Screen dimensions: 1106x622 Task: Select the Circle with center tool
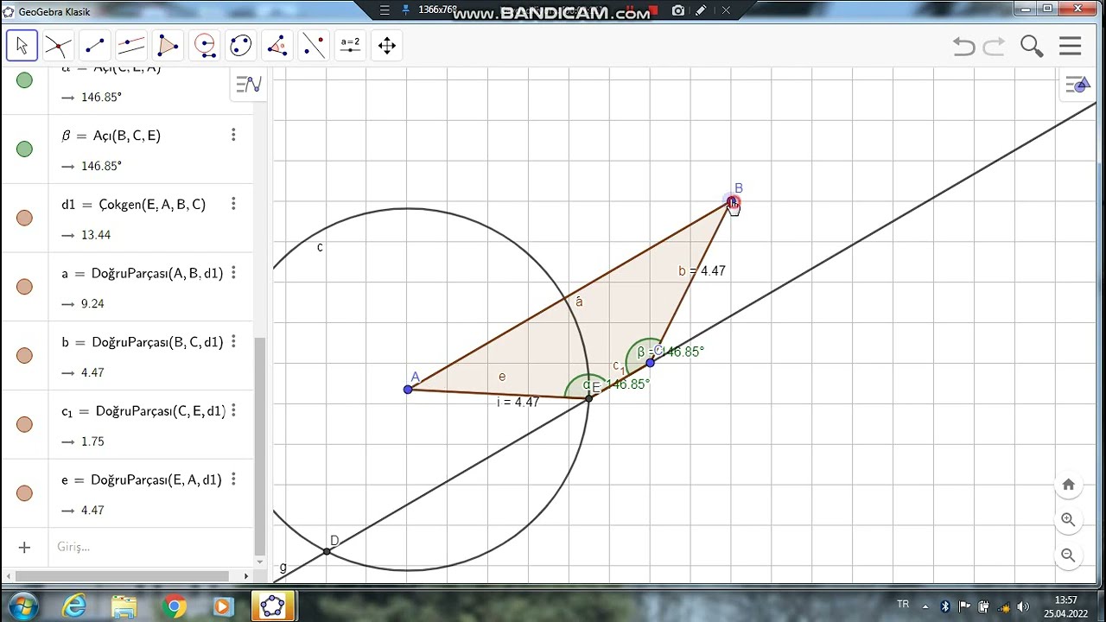click(x=205, y=45)
